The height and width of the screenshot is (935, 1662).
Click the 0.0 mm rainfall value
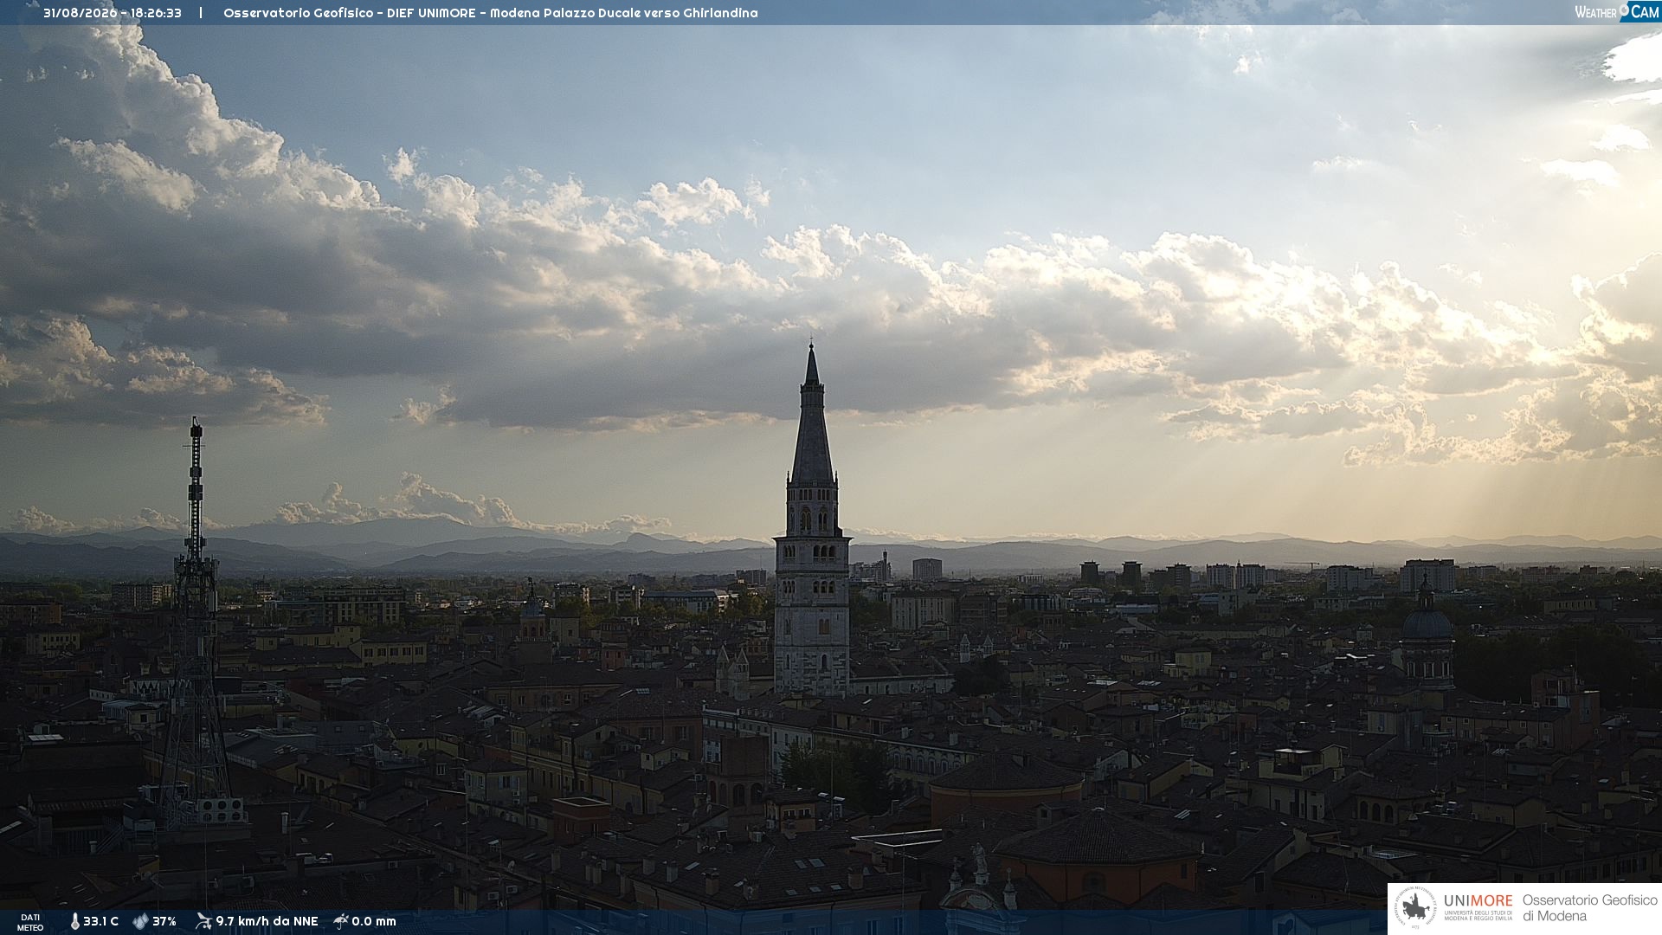pyautogui.click(x=374, y=921)
